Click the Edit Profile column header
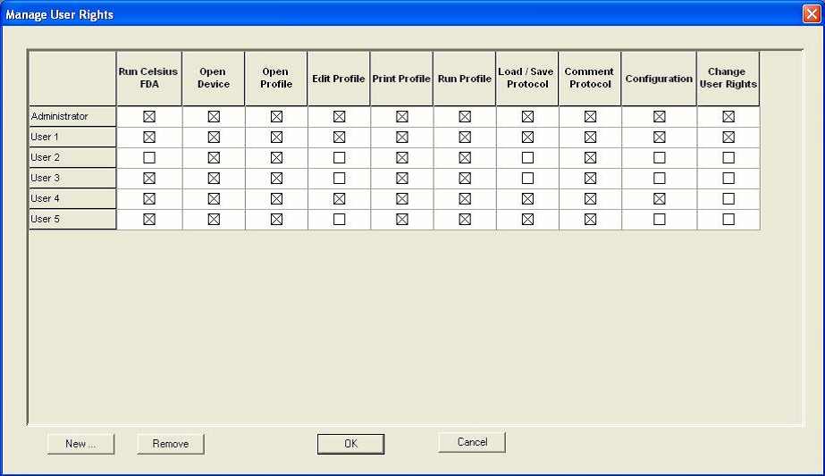 [x=339, y=79]
